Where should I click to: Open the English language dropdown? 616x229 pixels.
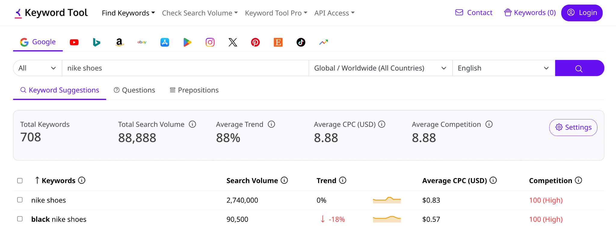[504, 68]
